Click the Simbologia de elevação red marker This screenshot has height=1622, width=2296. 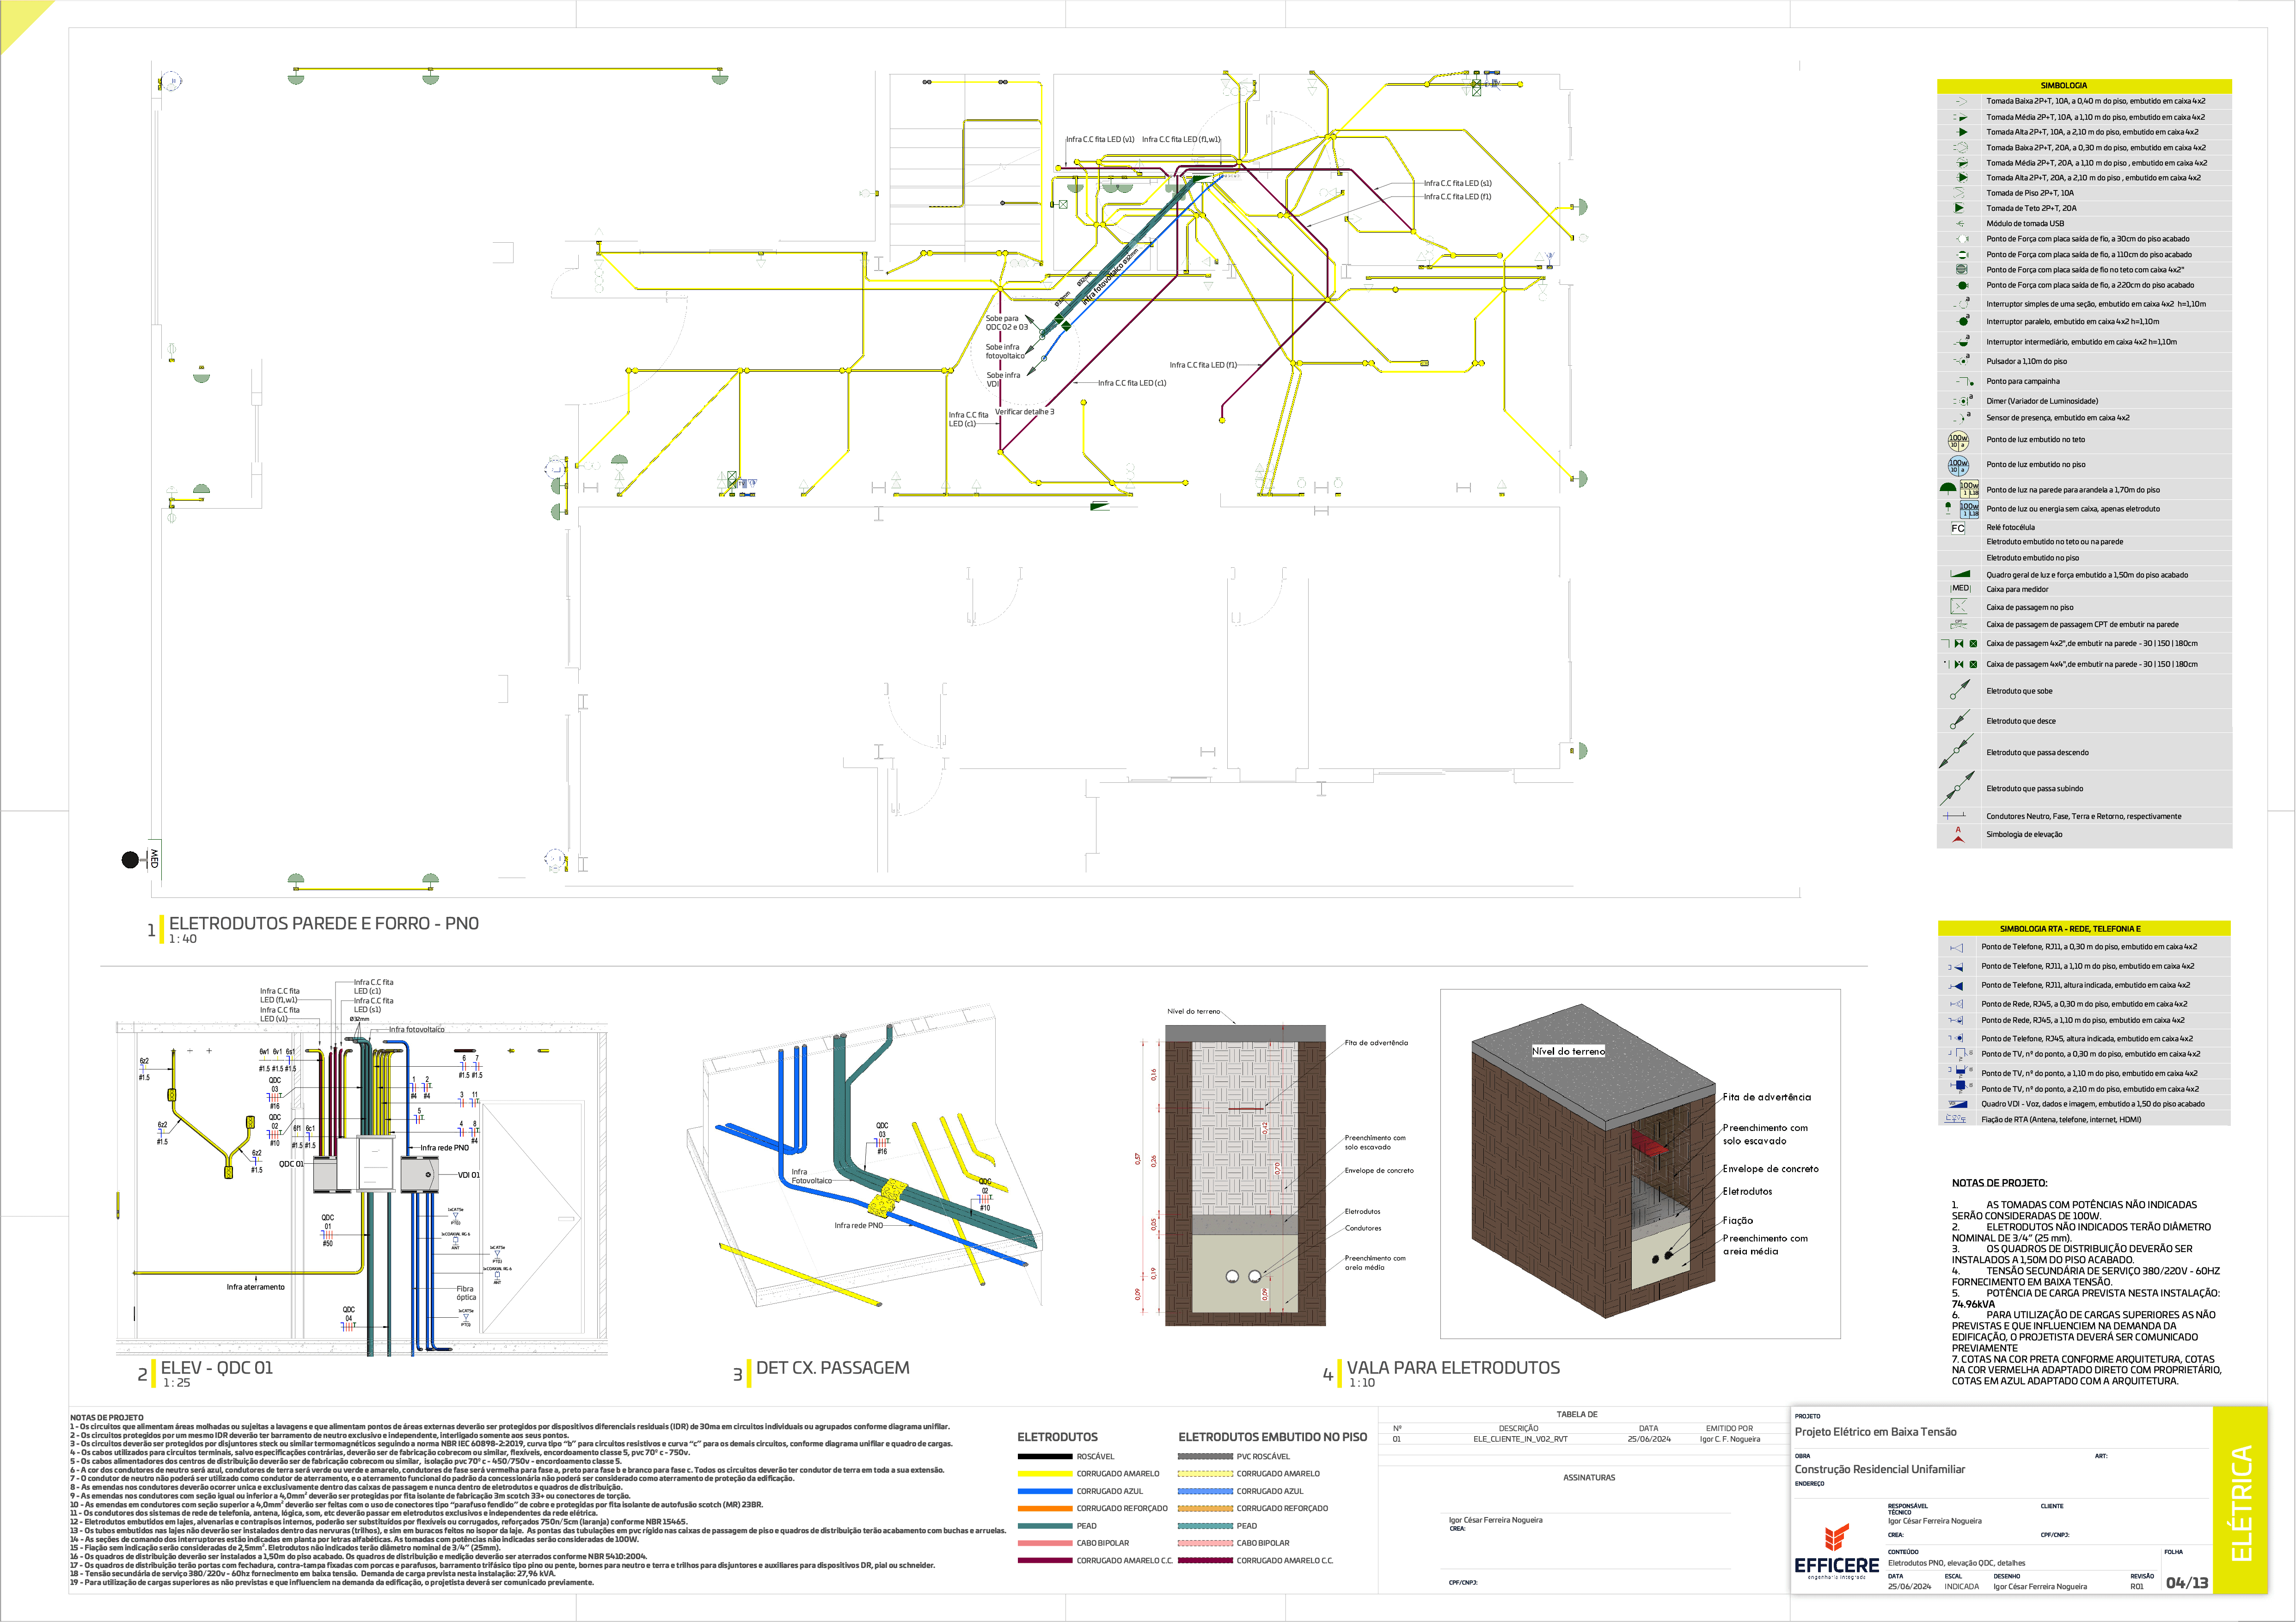pyautogui.click(x=1958, y=835)
